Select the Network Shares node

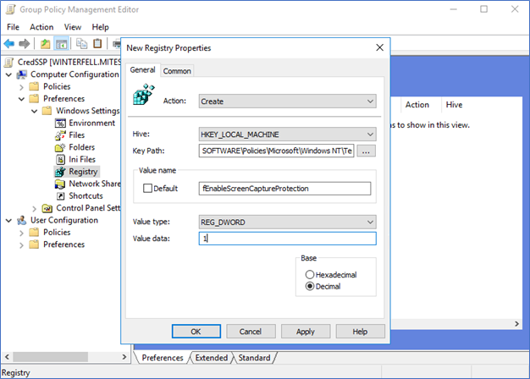pyautogui.click(x=95, y=184)
